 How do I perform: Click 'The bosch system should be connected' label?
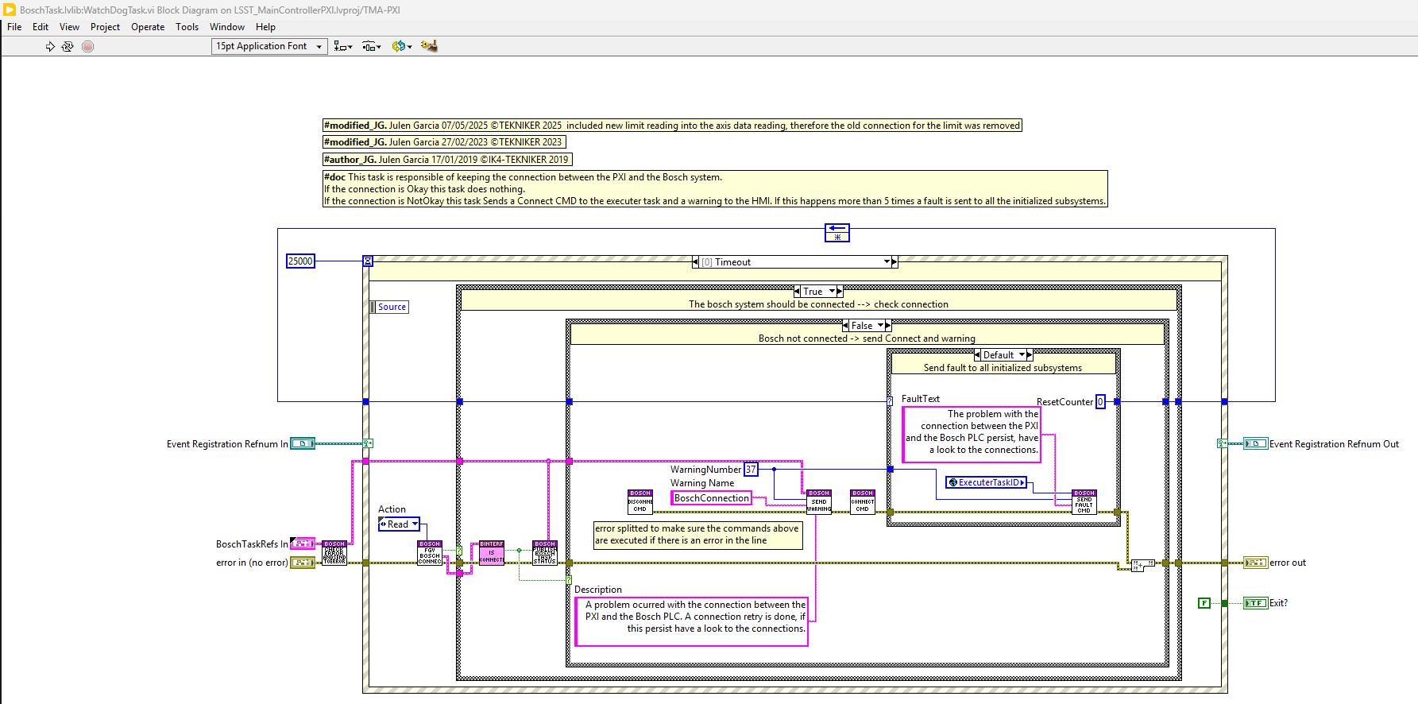coord(818,304)
